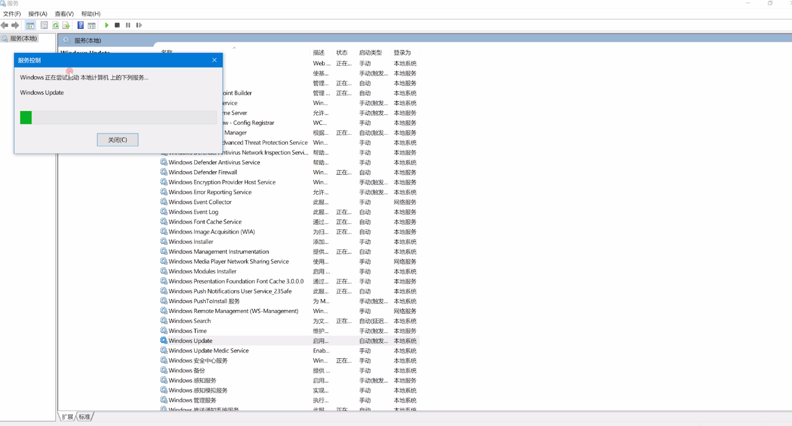
Task: Open the 操作(A) menu
Action: coord(38,14)
